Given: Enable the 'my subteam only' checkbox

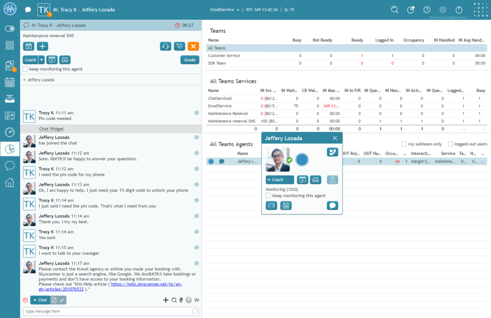Looking at the screenshot, I should (x=404, y=143).
